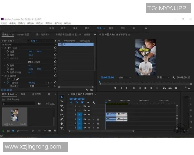Open the 完整 playback resolution dropdown

pyautogui.click(x=163, y=77)
